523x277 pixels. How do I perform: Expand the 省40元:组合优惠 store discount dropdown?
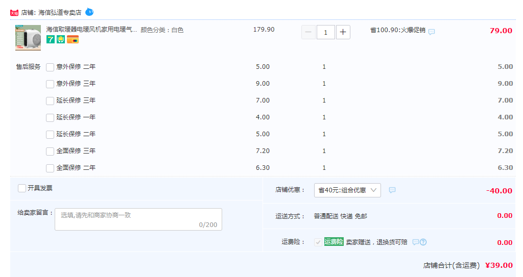click(347, 190)
